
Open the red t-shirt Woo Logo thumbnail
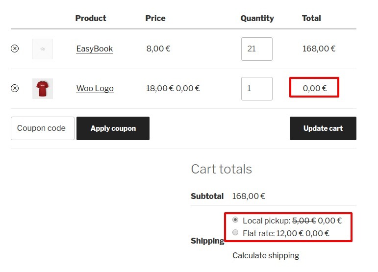click(x=43, y=89)
